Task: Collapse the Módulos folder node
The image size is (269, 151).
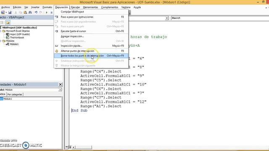Action: [0, 41]
